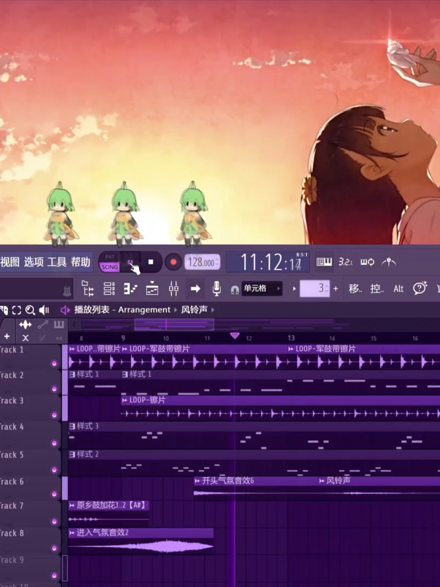Click the right-arrow toolbar icon
This screenshot has height=587, width=440.
tap(195, 289)
